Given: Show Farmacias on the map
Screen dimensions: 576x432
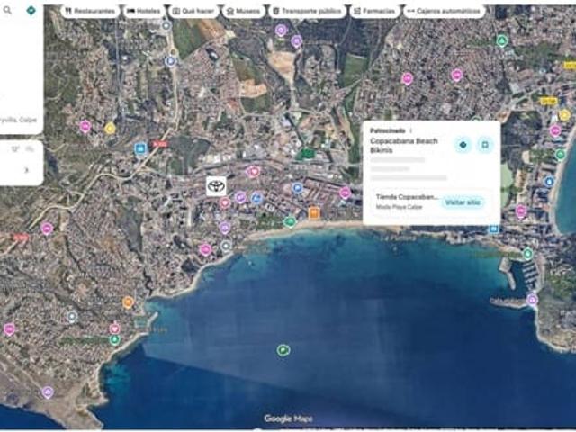Looking at the screenshot, I should click(x=373, y=12).
